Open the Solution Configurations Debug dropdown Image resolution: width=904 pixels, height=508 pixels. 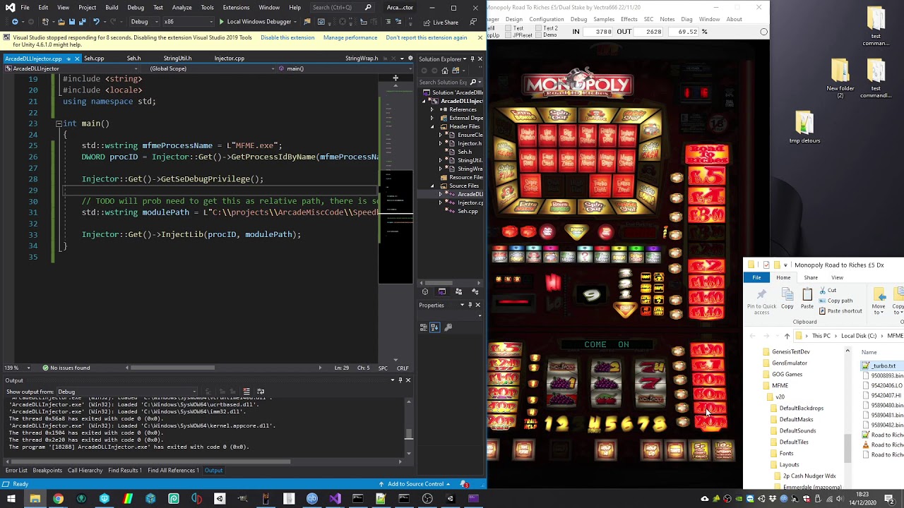pyautogui.click(x=143, y=22)
